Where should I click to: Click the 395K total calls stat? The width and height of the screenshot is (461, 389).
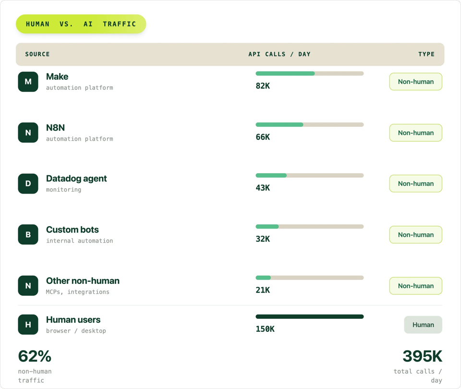422,356
